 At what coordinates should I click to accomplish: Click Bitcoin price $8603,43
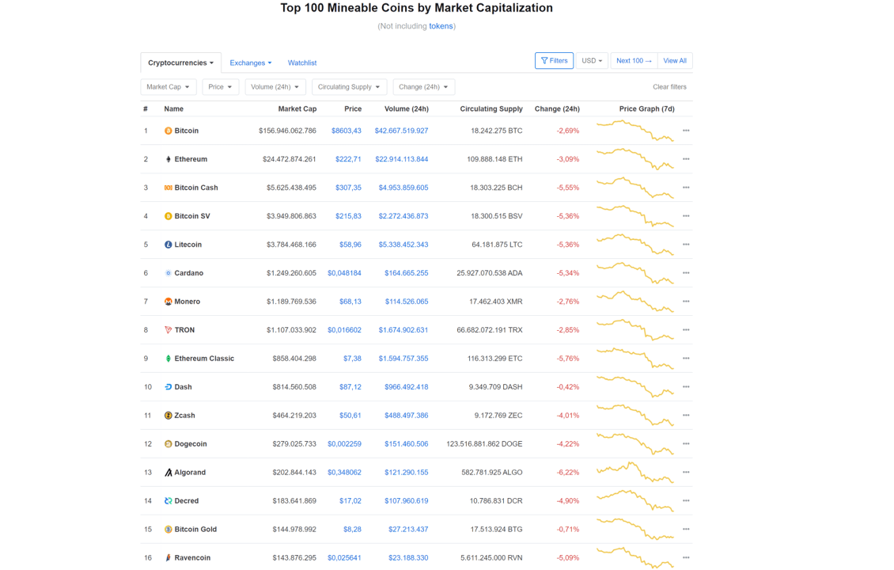(346, 131)
